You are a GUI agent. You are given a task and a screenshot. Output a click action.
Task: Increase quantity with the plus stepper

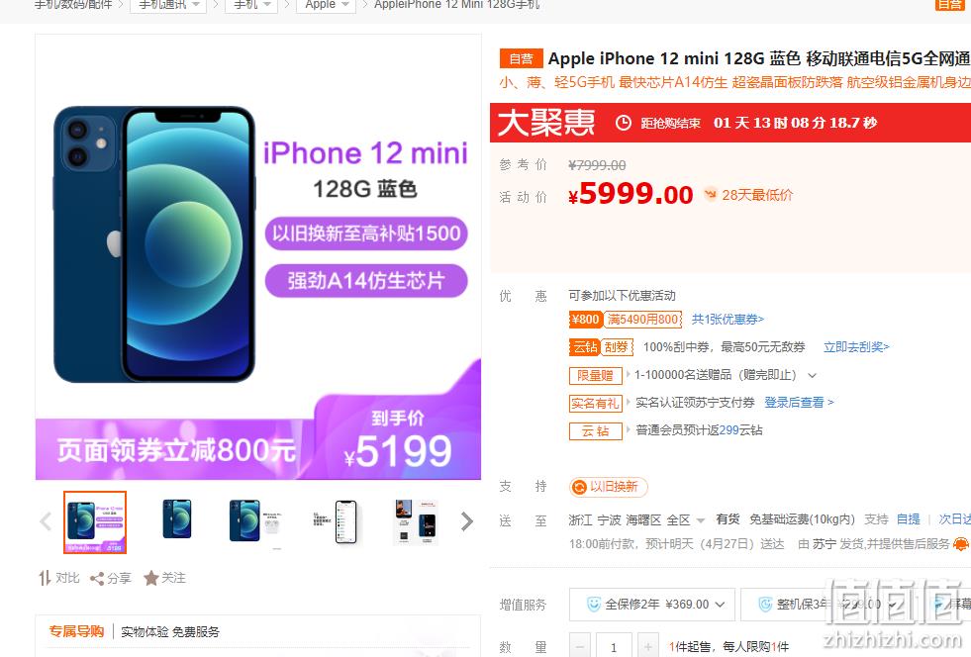coord(647,646)
